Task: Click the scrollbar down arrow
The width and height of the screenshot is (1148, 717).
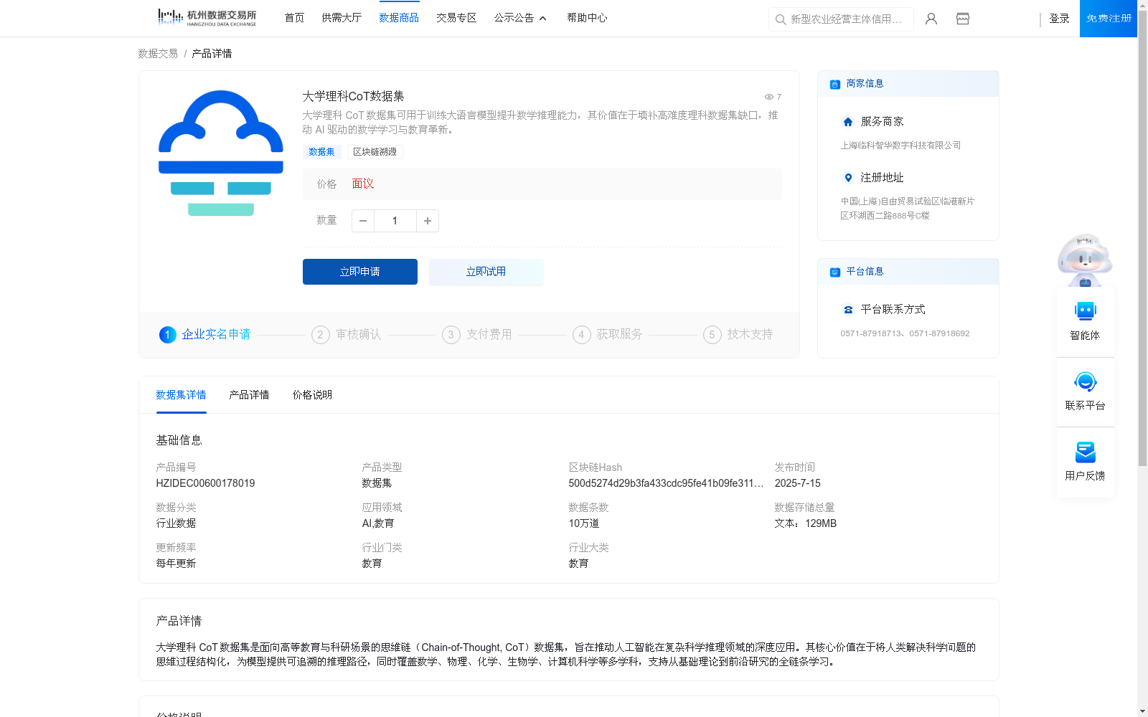Action: coord(1142,711)
